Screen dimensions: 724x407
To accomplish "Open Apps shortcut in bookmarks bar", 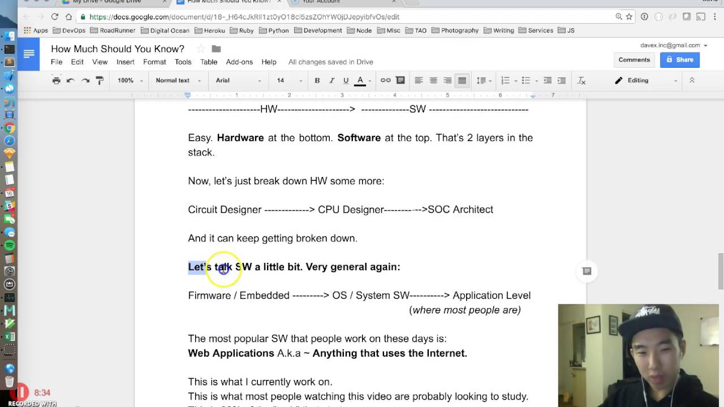I will point(36,31).
